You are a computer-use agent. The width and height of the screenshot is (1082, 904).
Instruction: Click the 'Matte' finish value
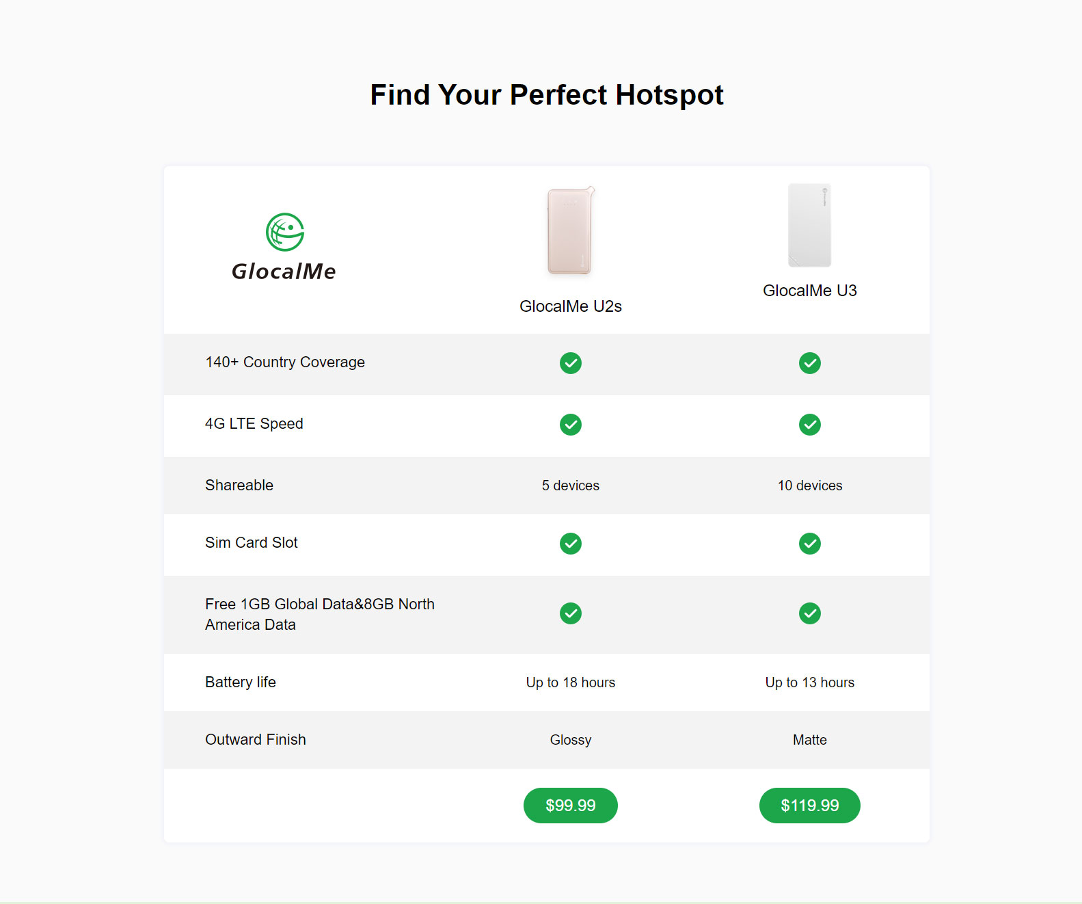click(810, 740)
